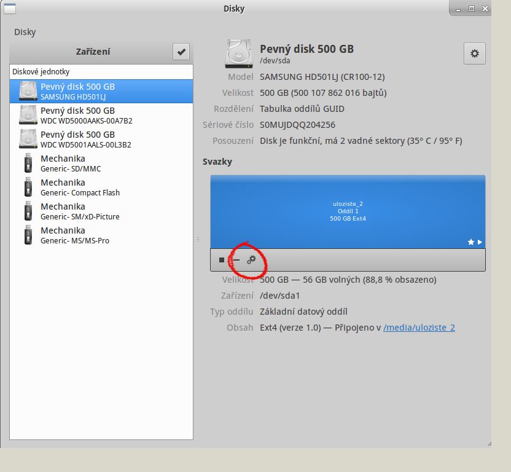Select the SAMSUNG HD501LJ hard disk

(101, 92)
